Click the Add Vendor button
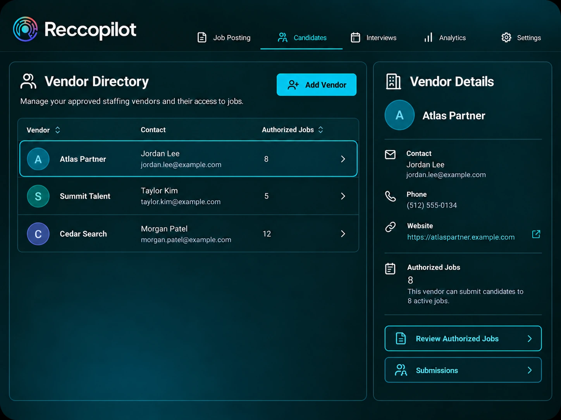 317,85
